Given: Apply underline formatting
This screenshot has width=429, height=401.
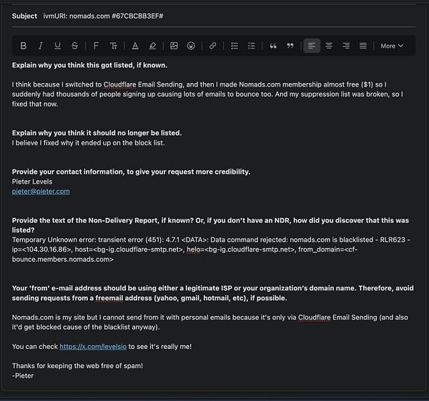Looking at the screenshot, I should (x=57, y=46).
